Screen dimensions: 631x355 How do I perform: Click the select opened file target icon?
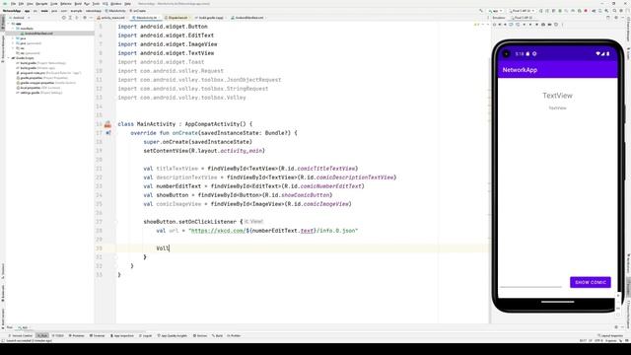click(63, 18)
